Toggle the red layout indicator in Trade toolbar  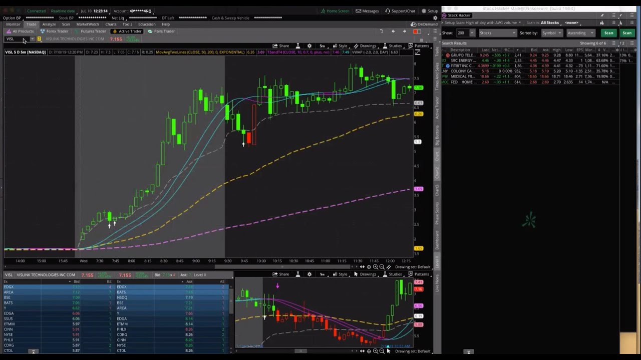click(417, 31)
